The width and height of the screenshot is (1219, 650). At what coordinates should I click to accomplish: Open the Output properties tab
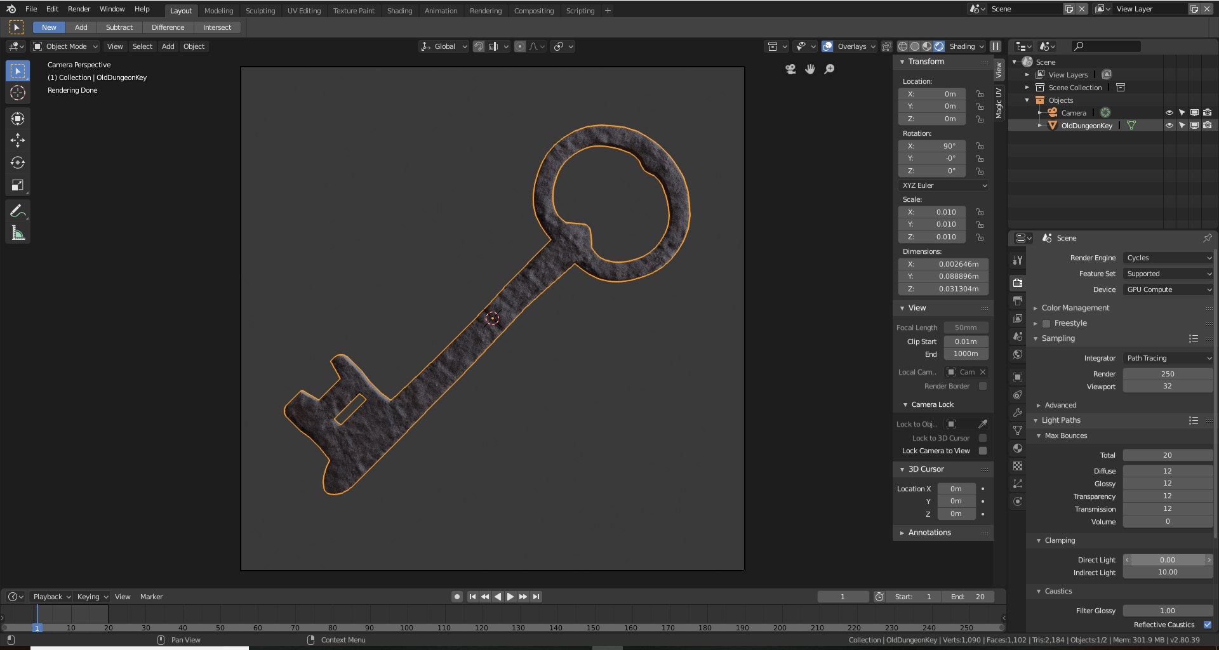1018,300
